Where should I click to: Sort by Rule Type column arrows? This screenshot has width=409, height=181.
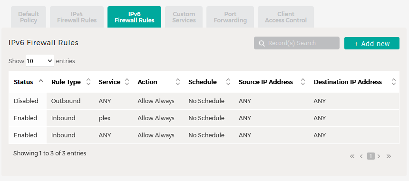pyautogui.click(x=88, y=82)
